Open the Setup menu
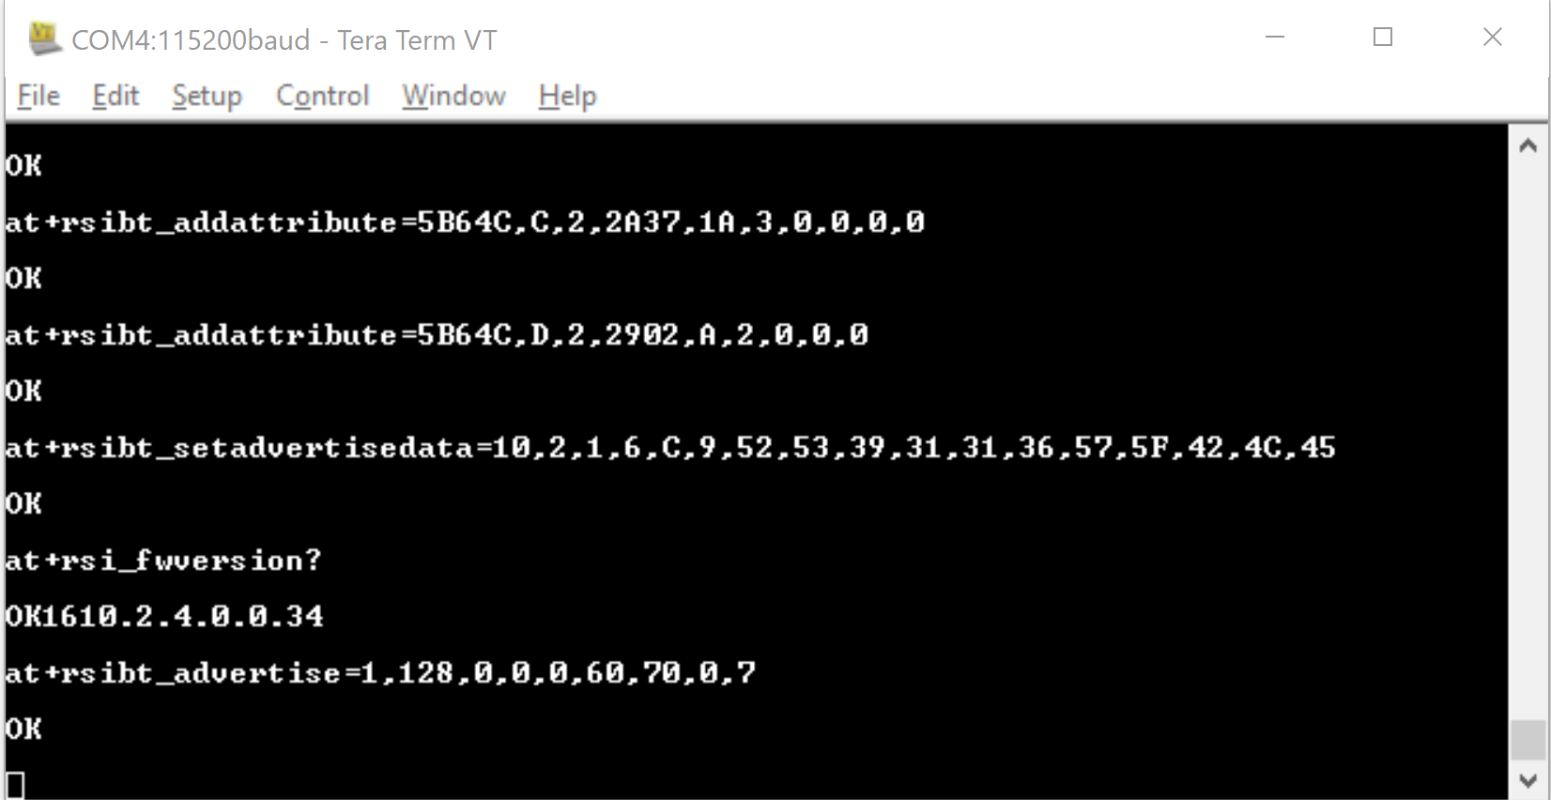1551x800 pixels. point(207,96)
